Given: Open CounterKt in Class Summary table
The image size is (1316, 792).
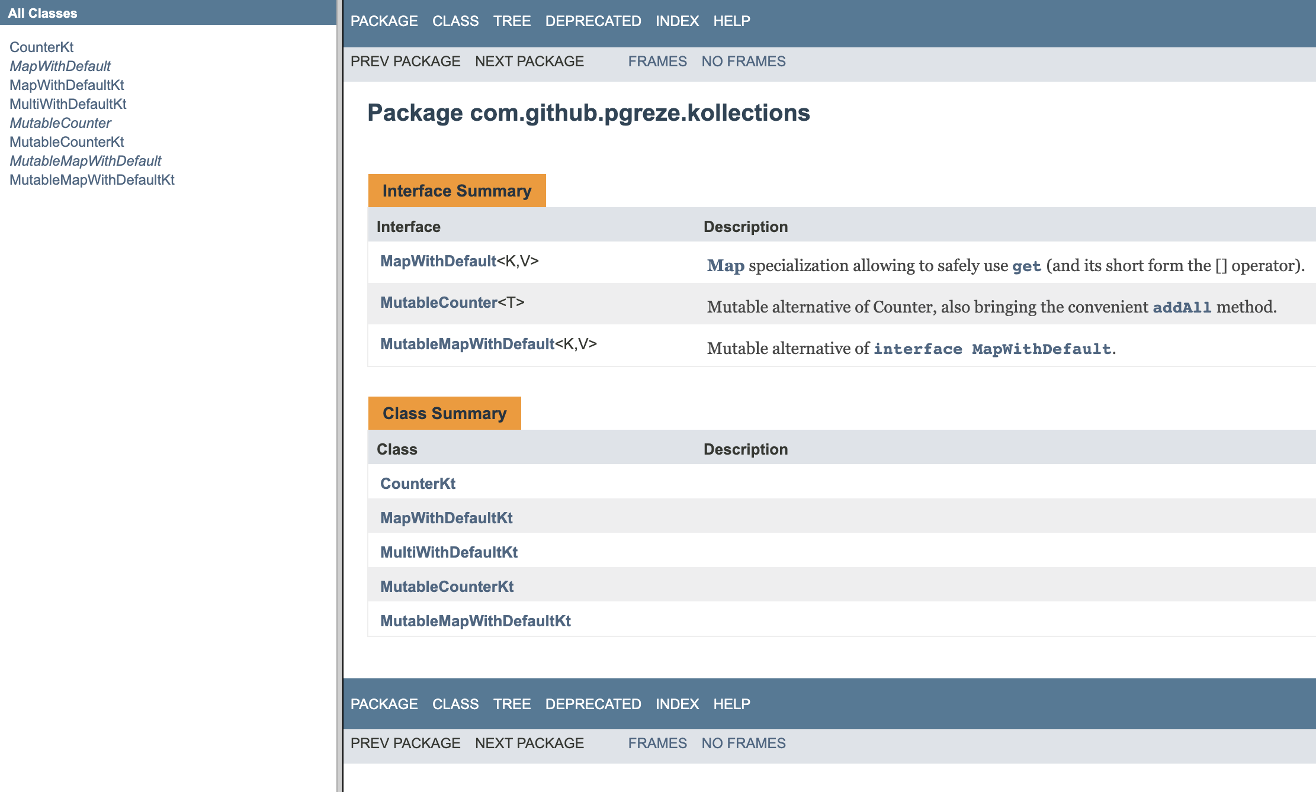Looking at the screenshot, I should point(418,484).
